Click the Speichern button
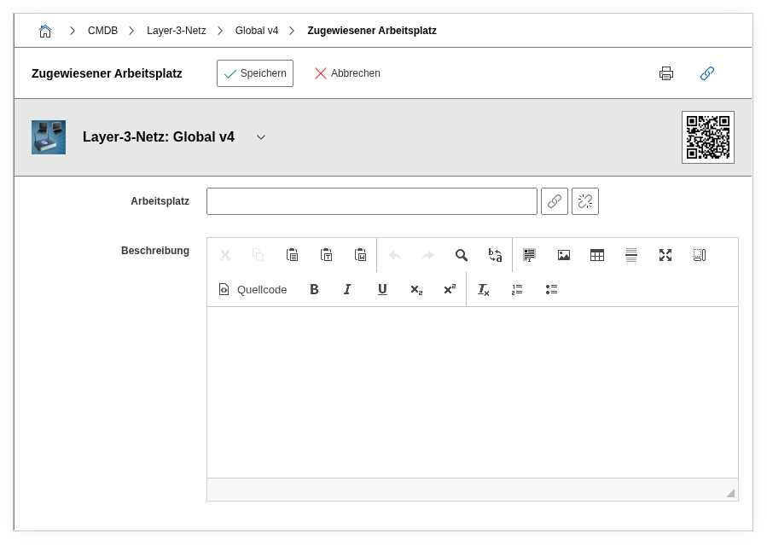The image size is (767, 545). click(255, 73)
